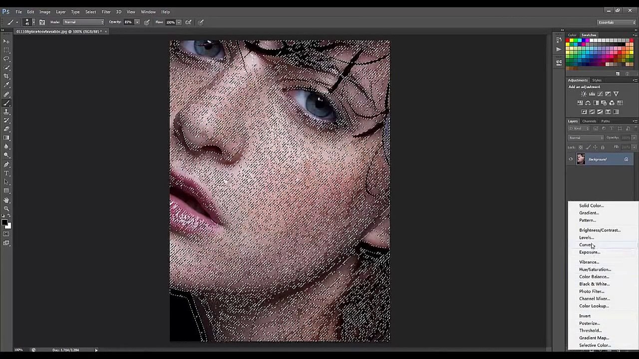
Task: Click the Invert adjustment icon
Action: pyautogui.click(x=584, y=112)
